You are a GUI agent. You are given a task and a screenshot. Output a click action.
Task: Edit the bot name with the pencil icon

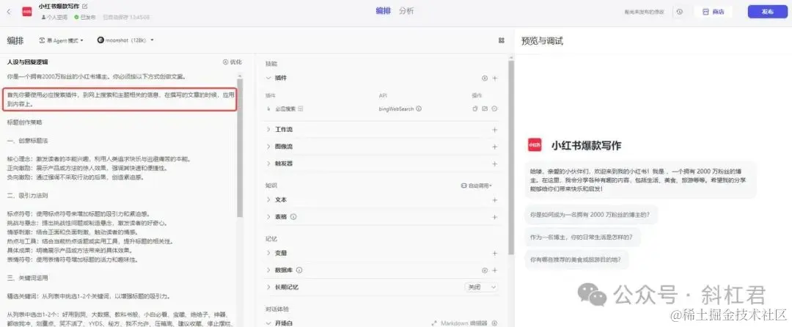tap(84, 7)
